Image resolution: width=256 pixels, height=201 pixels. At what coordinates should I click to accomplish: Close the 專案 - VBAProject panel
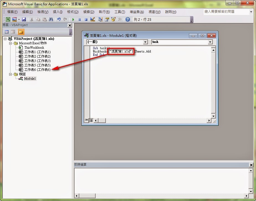(70, 25)
